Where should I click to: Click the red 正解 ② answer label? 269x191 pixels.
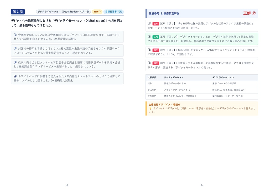pyautogui.click(x=250, y=13)
